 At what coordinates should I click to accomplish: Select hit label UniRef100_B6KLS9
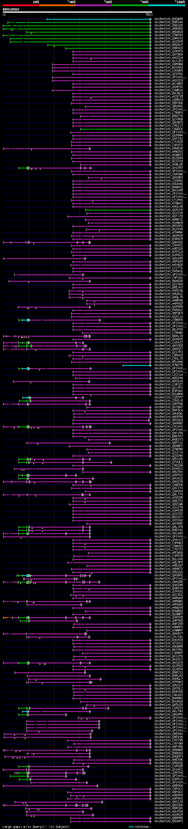click(x=169, y=336)
